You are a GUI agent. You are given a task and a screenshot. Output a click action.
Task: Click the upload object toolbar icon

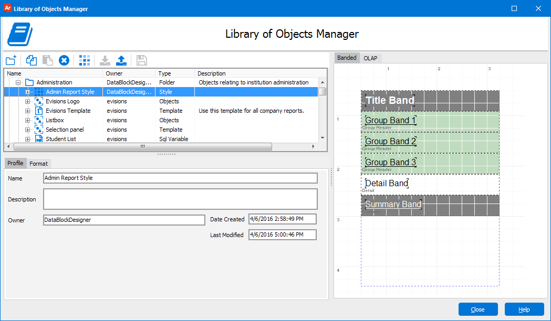pyautogui.click(x=122, y=60)
